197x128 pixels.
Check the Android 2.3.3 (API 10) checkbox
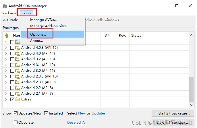pyautogui.click(x=12, y=76)
